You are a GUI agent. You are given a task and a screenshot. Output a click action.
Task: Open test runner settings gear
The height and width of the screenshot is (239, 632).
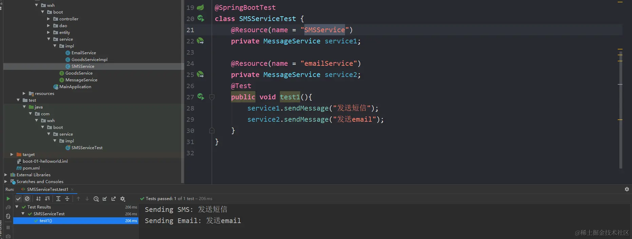pyautogui.click(x=123, y=199)
